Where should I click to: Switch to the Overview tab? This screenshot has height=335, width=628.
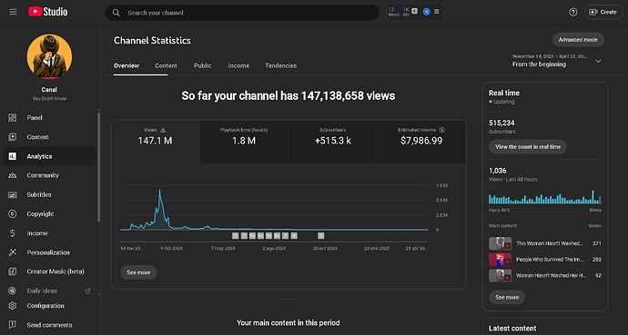point(127,66)
